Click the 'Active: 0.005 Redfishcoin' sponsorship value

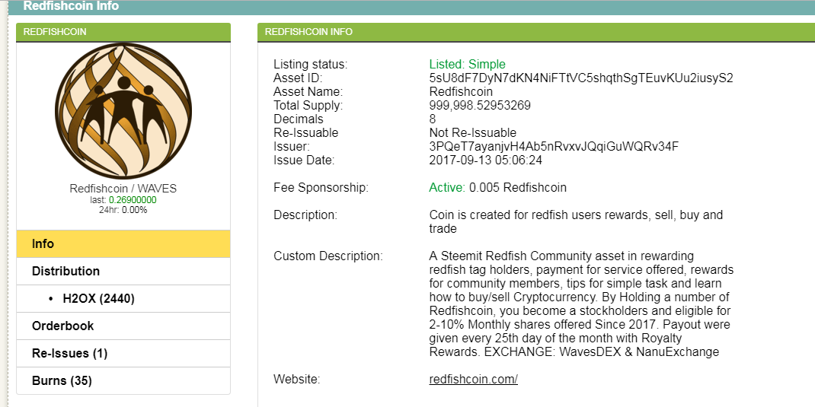[x=498, y=187]
